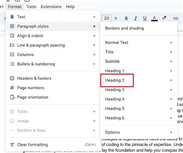Select the Title style
183x153 pixels.
point(139,52)
